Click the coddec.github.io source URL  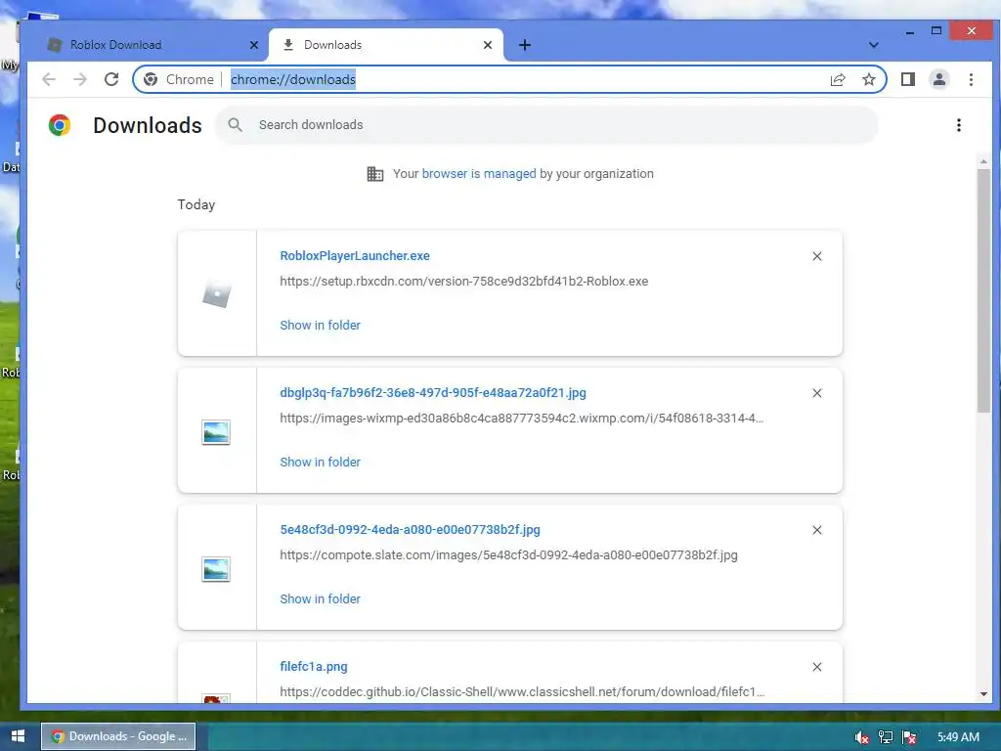coord(522,691)
